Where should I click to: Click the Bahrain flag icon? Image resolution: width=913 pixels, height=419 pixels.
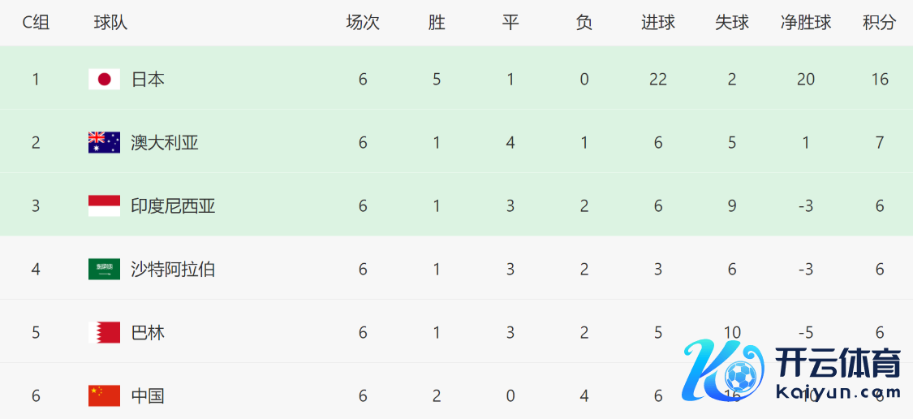(x=104, y=332)
